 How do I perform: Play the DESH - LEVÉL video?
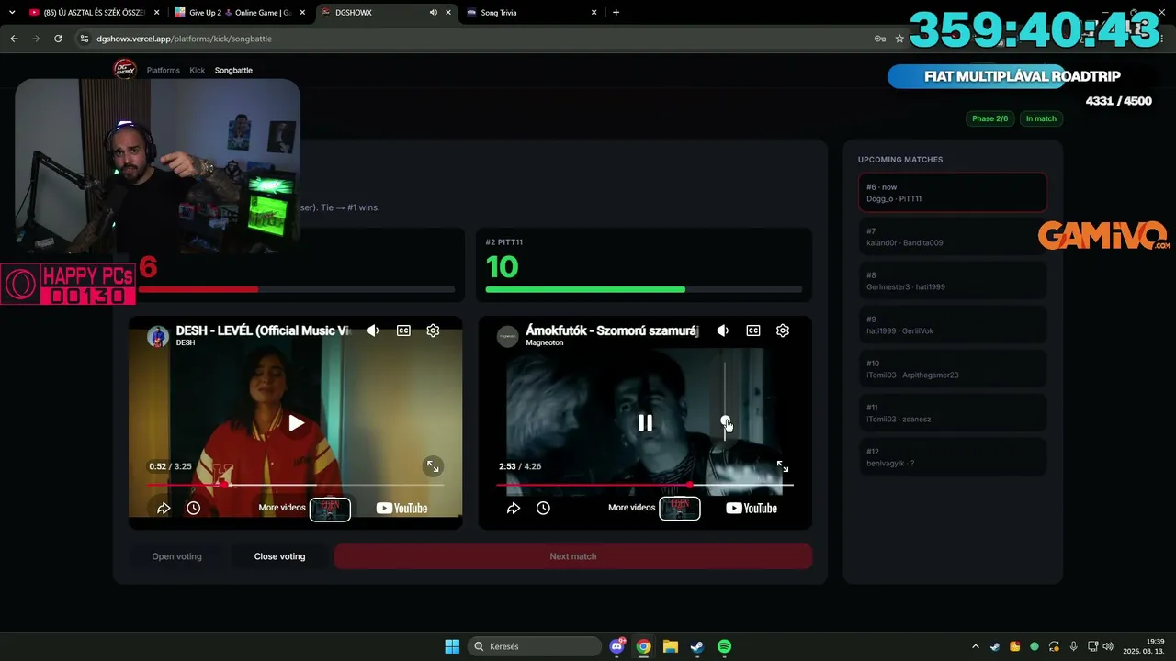[x=296, y=423]
